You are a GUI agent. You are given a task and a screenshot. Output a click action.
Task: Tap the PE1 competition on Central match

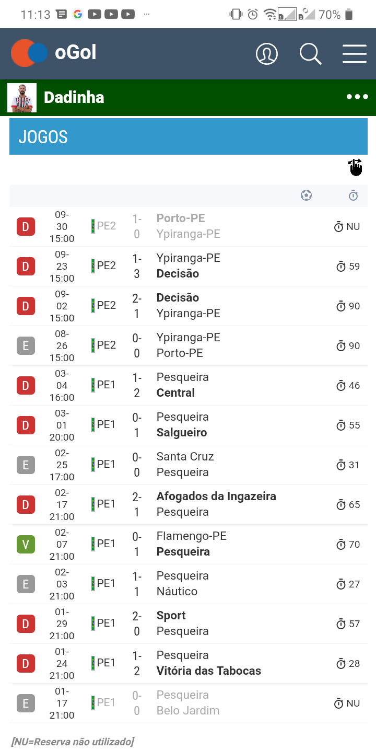click(x=106, y=385)
